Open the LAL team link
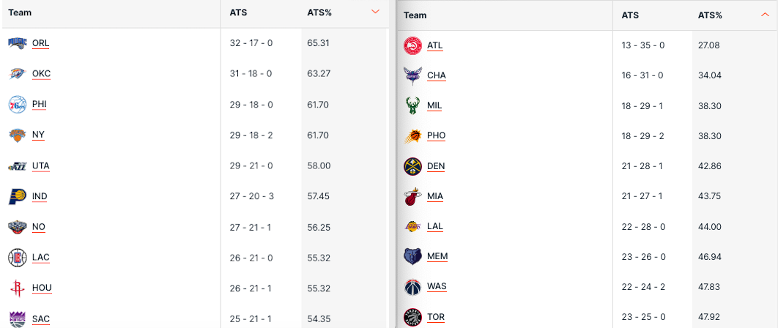 [x=435, y=226]
